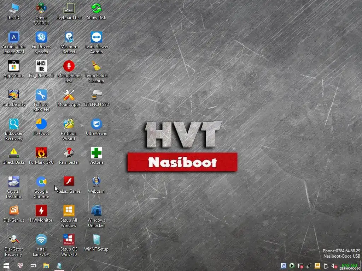The width and height of the screenshot is (362, 271).
Task: Open the Ram tester shortcut
Action: (x=69, y=156)
